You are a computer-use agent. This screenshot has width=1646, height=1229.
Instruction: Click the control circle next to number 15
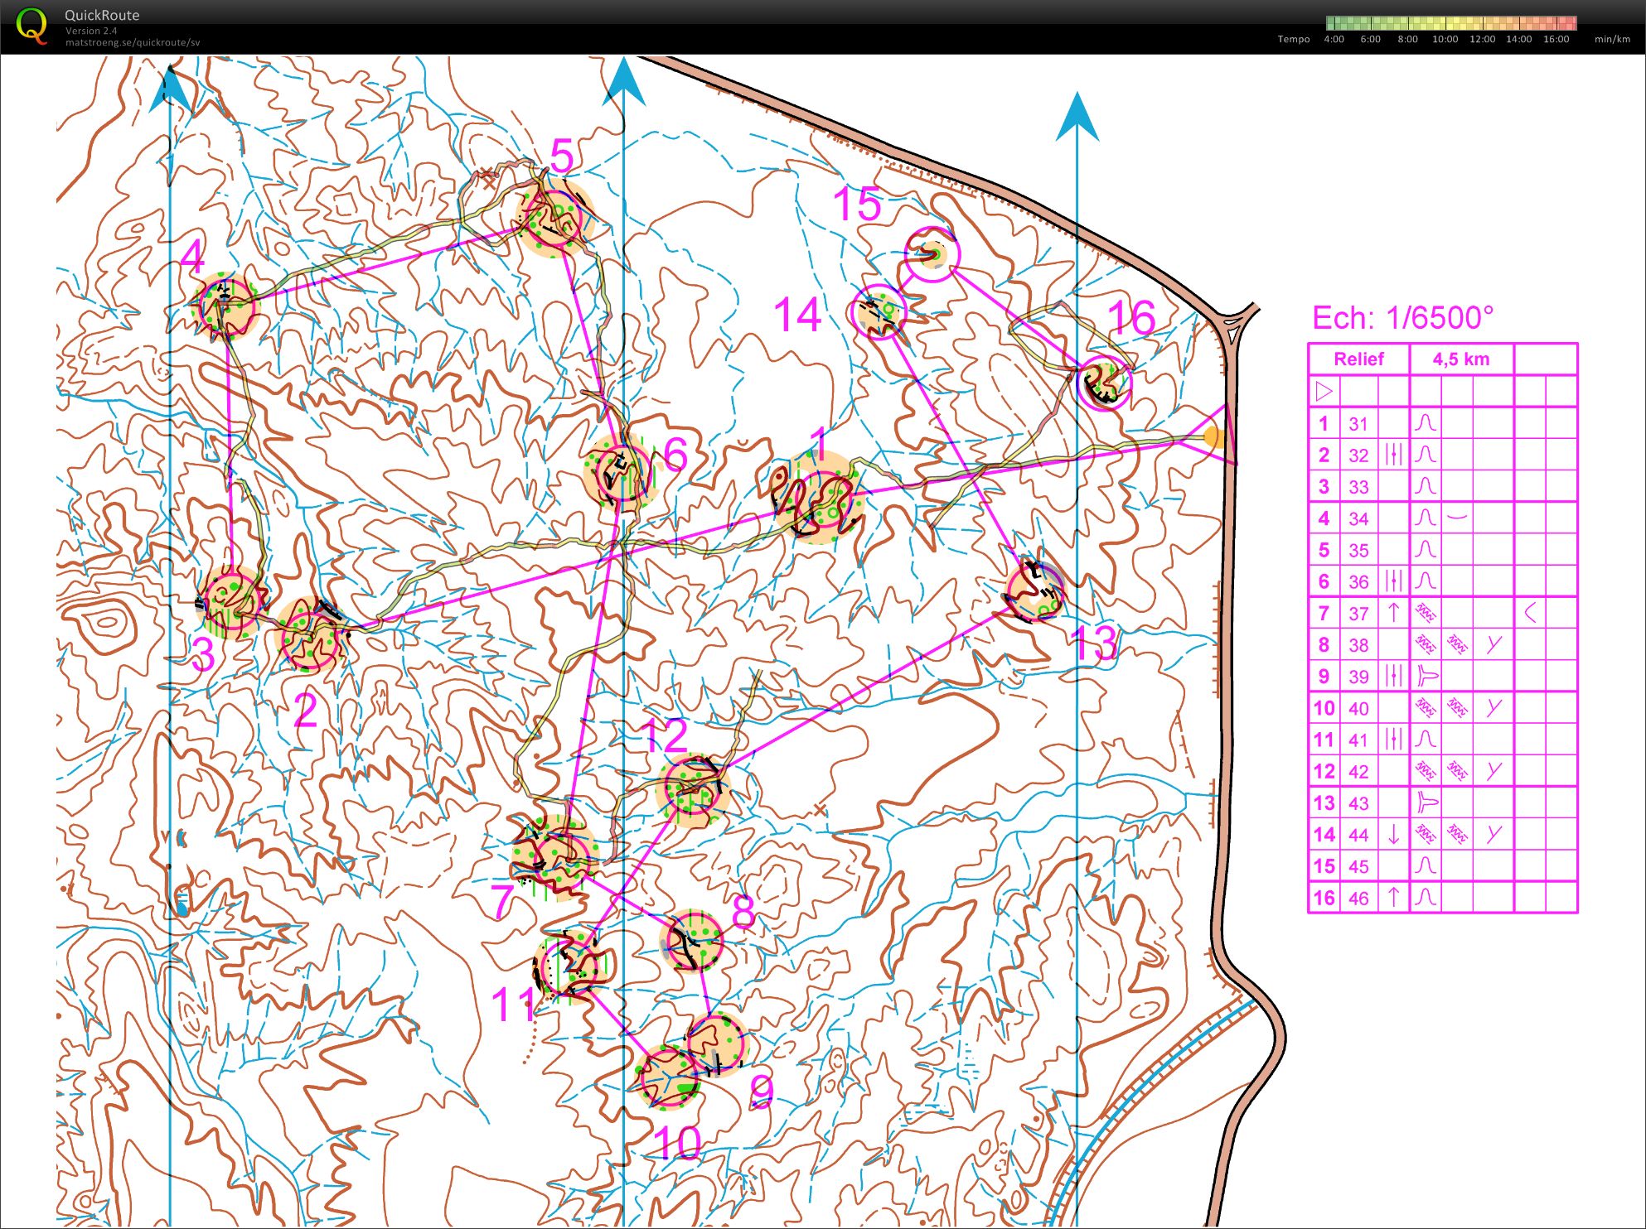[932, 255]
